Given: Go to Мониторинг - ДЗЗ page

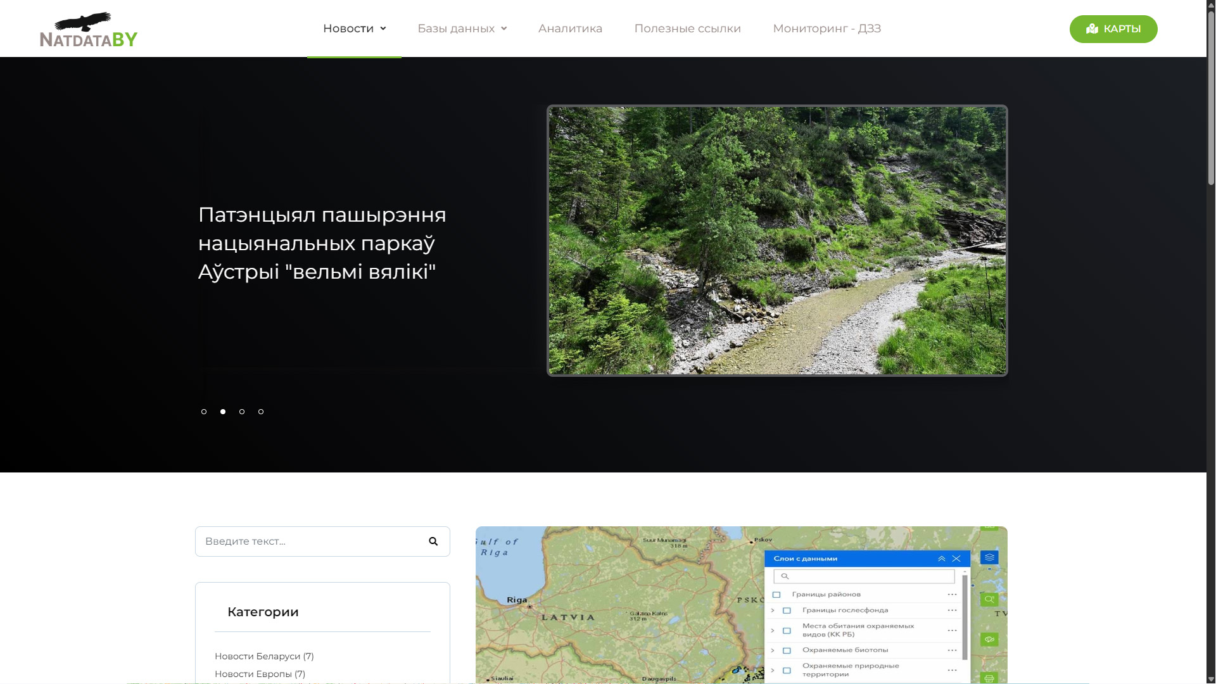Looking at the screenshot, I should tap(826, 28).
